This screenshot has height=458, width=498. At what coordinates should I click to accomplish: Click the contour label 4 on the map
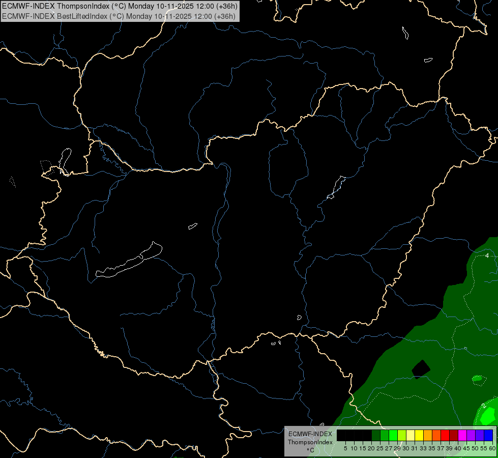point(487,255)
